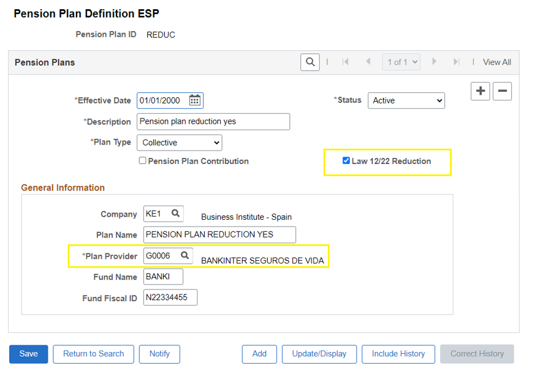The width and height of the screenshot is (540, 374).
Task: Advance with the next record arrow
Action: (434, 62)
